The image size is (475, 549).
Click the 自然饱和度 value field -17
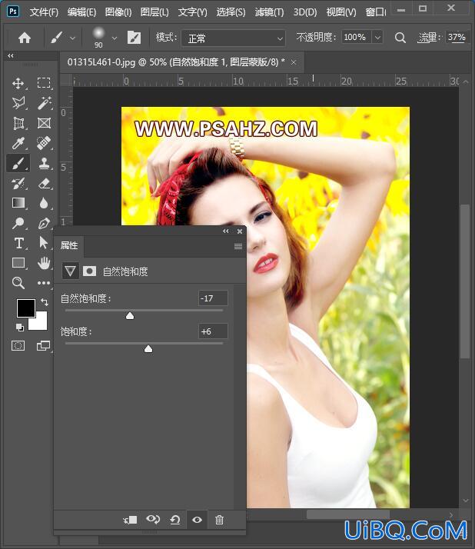click(x=213, y=298)
